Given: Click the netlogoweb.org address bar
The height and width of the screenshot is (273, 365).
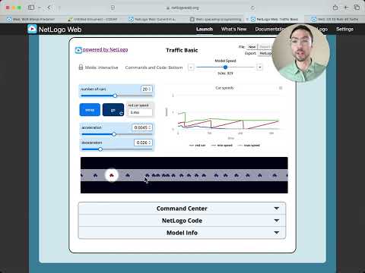Looking at the screenshot, I should (x=182, y=8).
